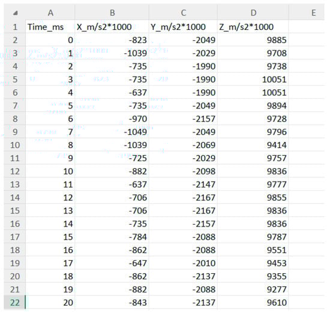Click the Select All corner triangle

click(x=15, y=13)
